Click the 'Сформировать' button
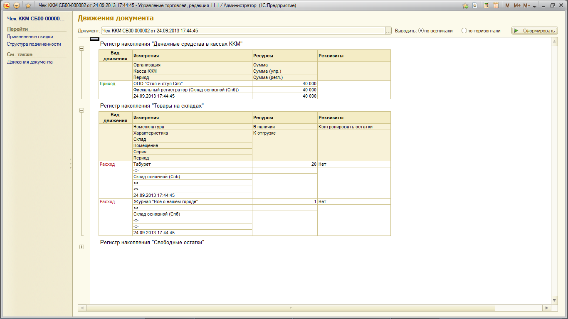The height and width of the screenshot is (319, 568). pos(535,31)
